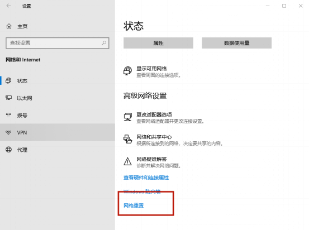Click the 数据使用量 button
Viewport: 309px width, 230px height.
coord(236,43)
